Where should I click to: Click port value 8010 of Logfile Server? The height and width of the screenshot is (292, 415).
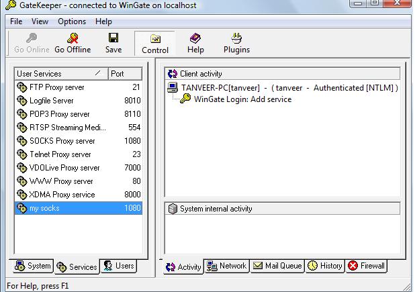pos(132,101)
